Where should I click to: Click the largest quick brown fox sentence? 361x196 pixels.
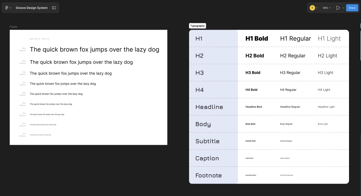(x=94, y=50)
